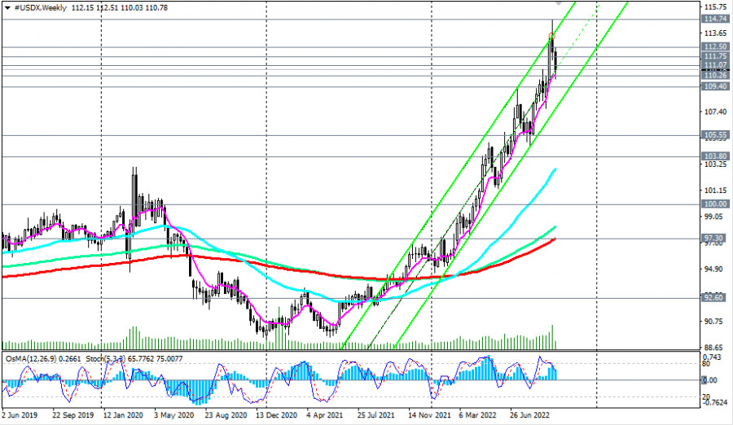Click the 111.75 price level label
This screenshot has height=425, width=733.
[715, 56]
